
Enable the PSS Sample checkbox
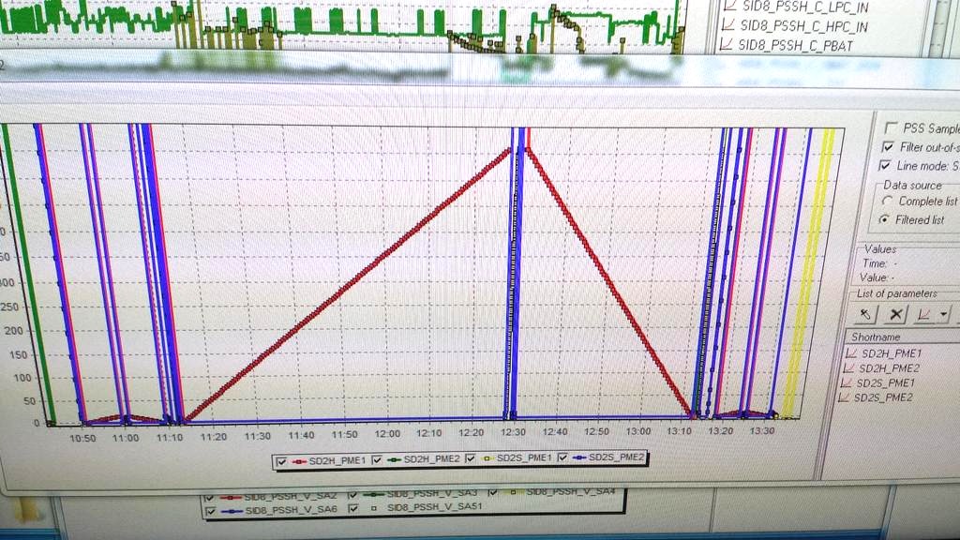coord(891,127)
